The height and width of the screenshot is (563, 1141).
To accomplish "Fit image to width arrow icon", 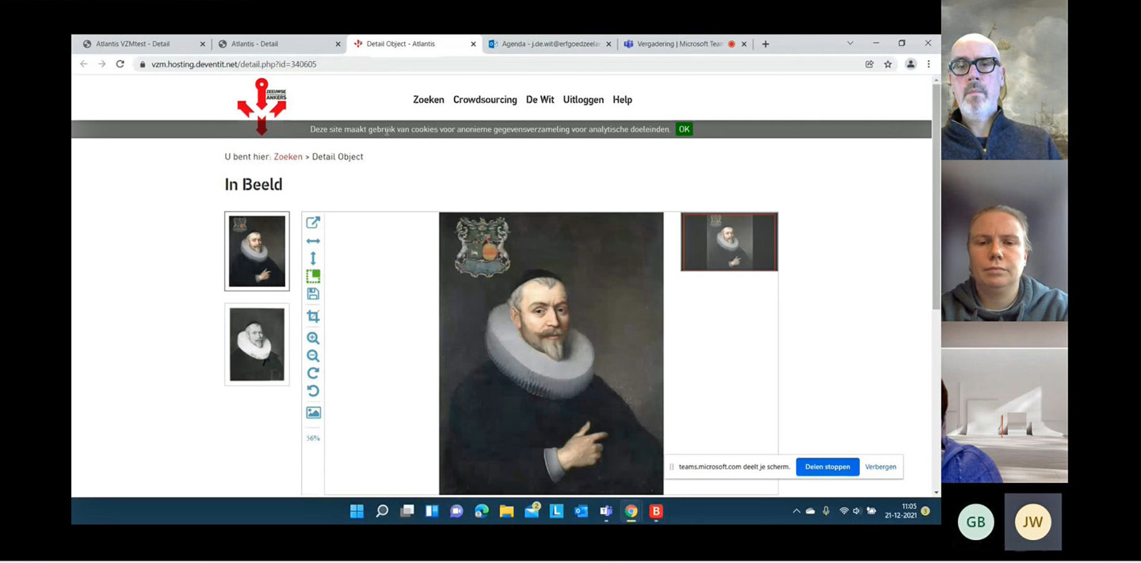I will pyautogui.click(x=313, y=241).
